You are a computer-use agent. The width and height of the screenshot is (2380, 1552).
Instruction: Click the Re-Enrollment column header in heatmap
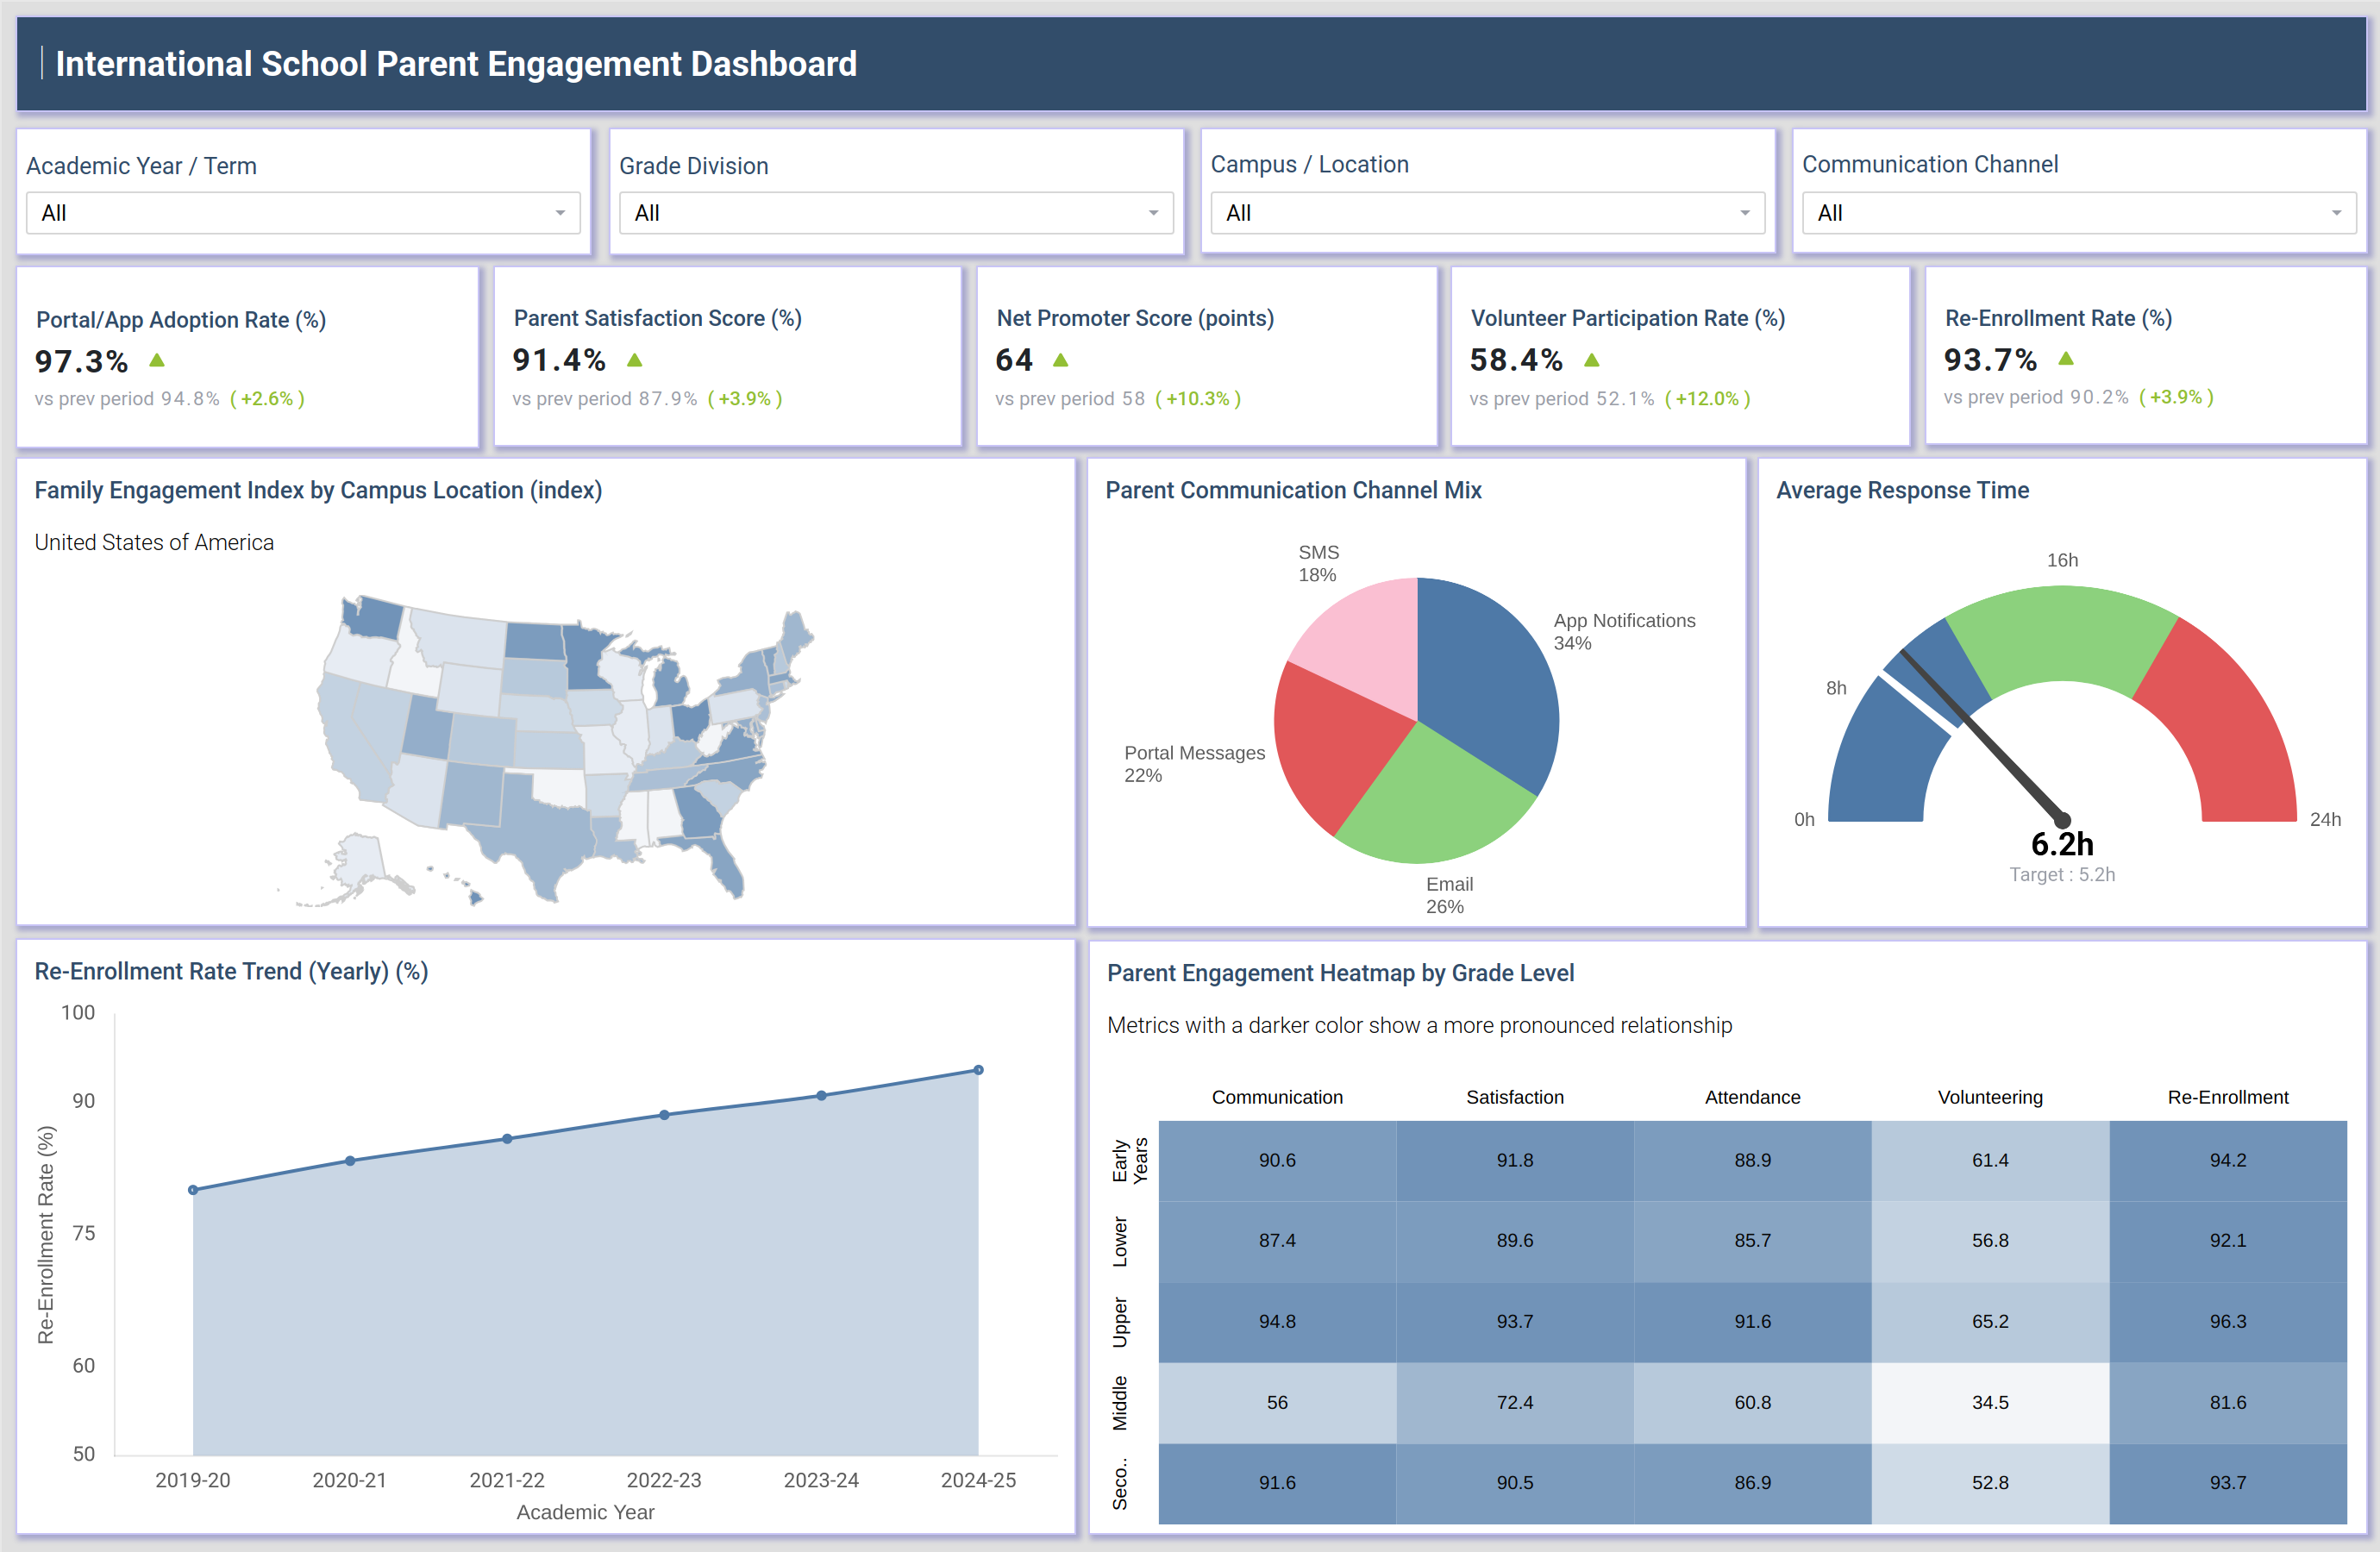click(2227, 1097)
